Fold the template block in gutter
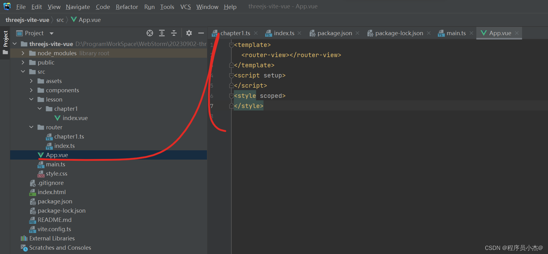Image resolution: width=548 pixels, height=254 pixels. [231, 45]
